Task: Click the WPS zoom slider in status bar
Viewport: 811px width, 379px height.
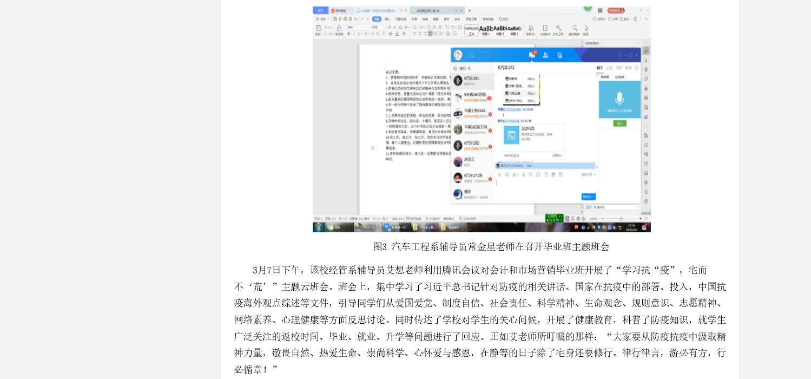Action: click(x=621, y=219)
